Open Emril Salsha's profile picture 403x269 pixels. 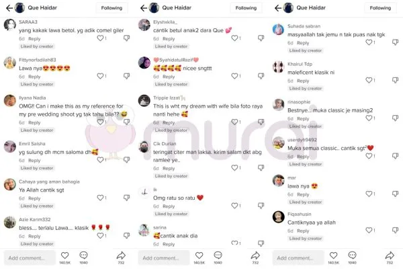[x=10, y=147]
